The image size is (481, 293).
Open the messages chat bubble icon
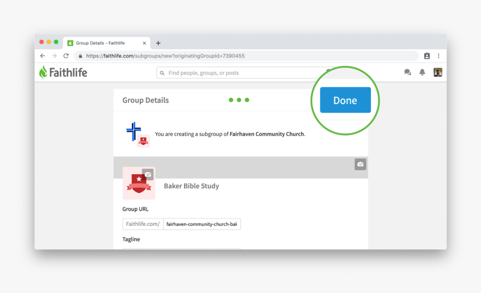[x=408, y=72]
